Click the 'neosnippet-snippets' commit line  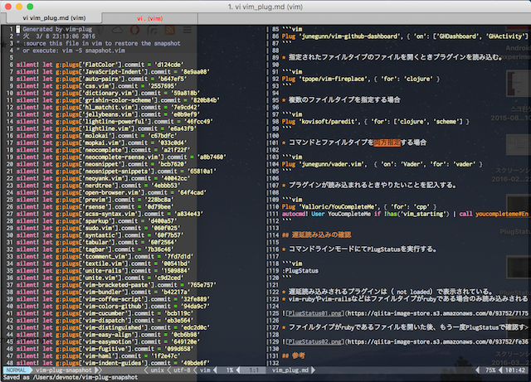[116, 172]
